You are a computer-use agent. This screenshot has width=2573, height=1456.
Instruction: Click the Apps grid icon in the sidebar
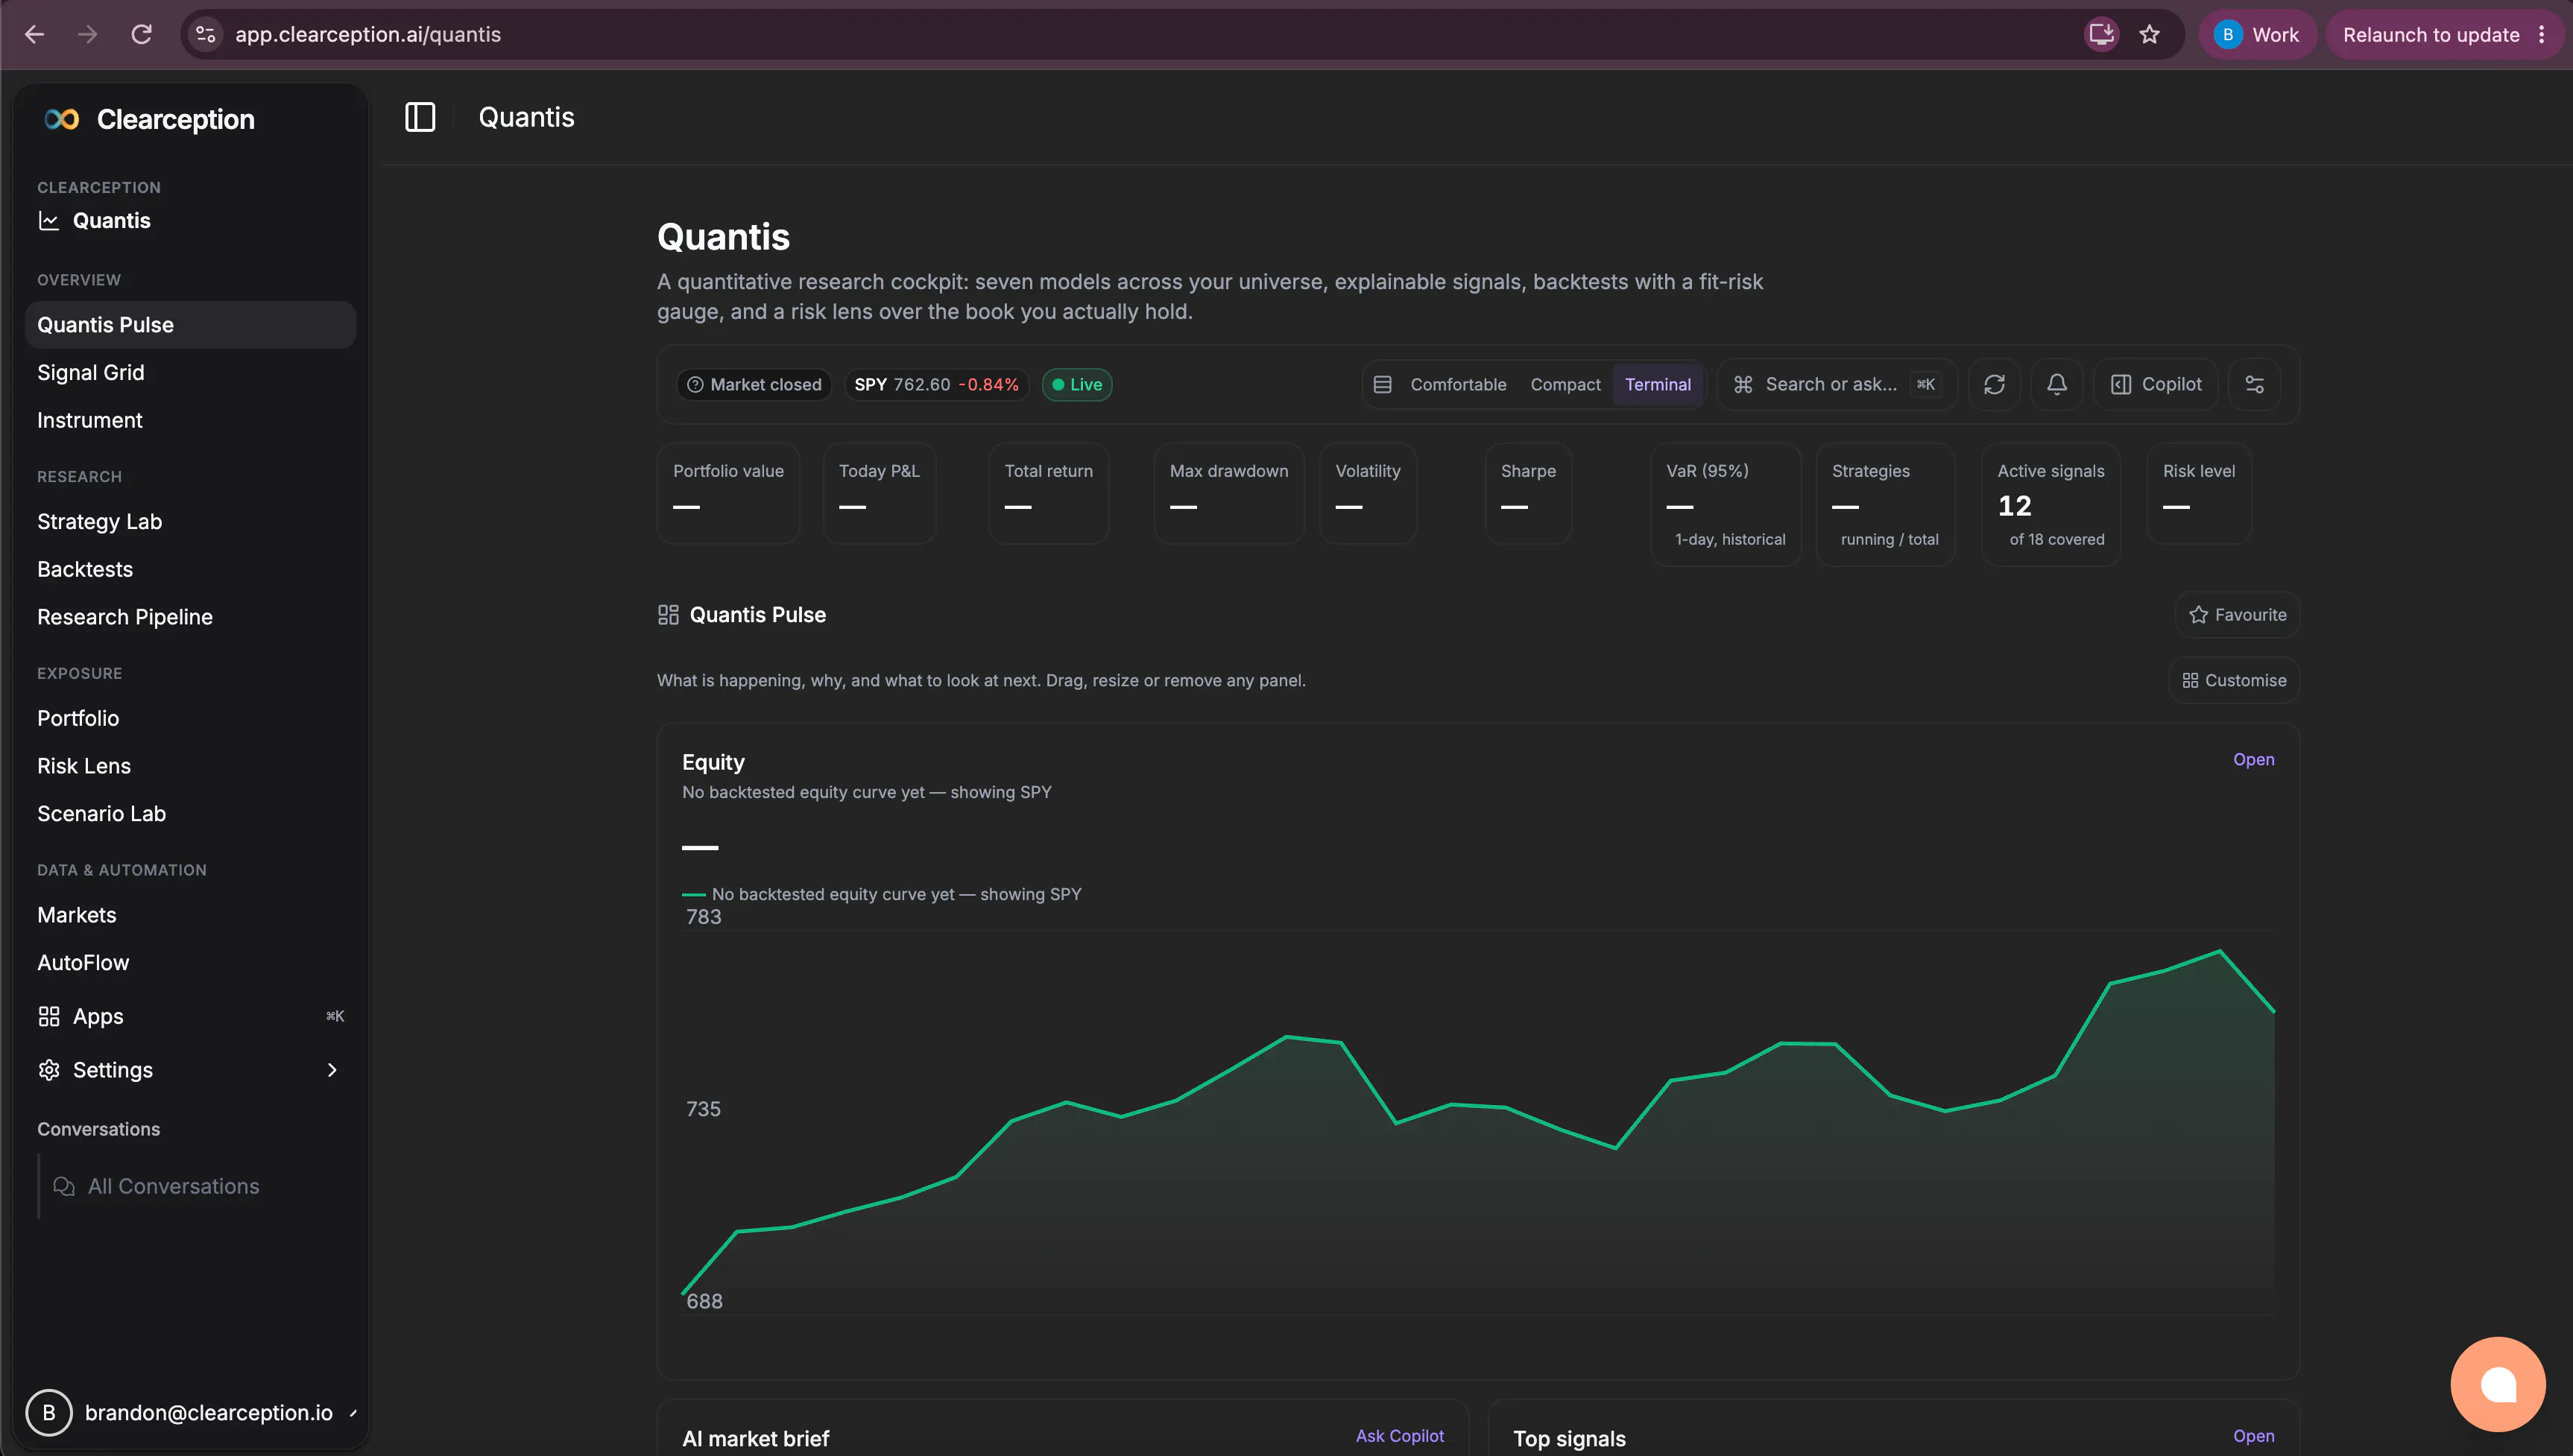point(49,1016)
